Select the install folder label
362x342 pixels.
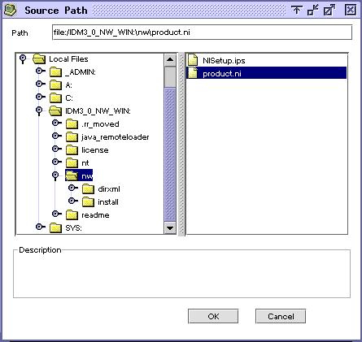point(108,201)
